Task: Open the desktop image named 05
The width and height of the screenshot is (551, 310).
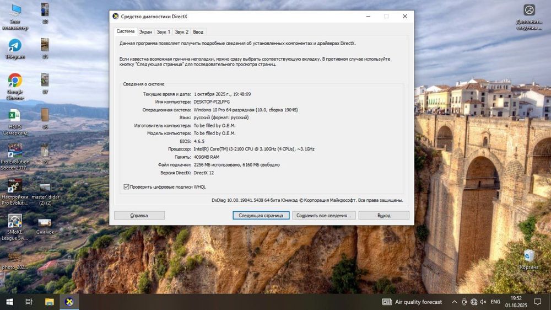Action: click(x=45, y=49)
